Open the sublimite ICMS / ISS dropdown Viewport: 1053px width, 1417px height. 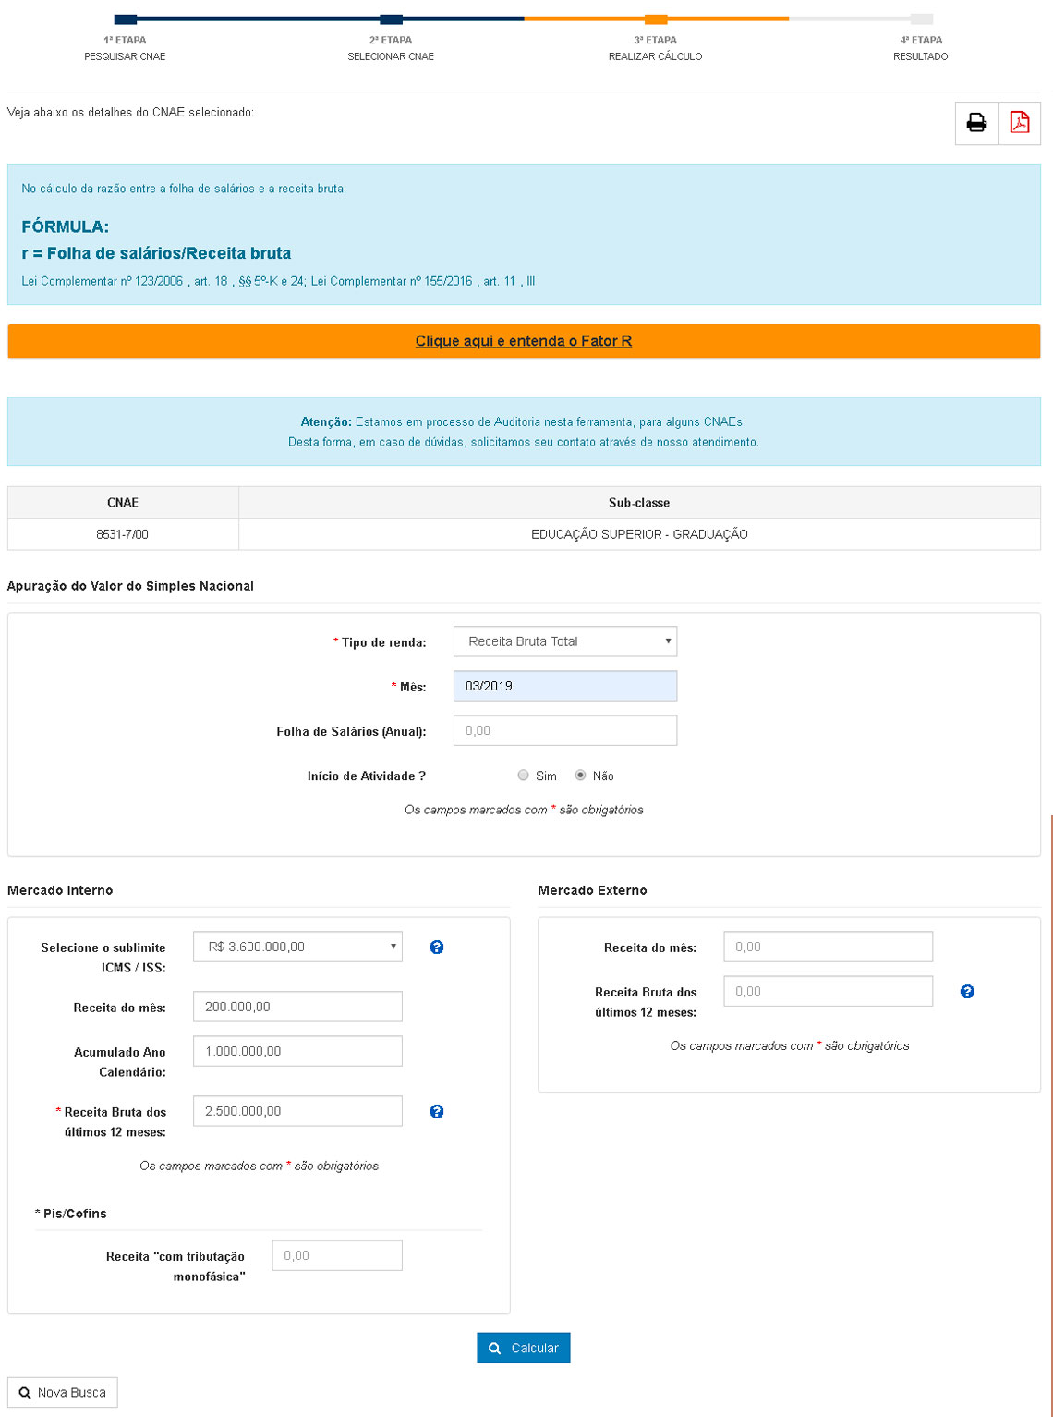click(x=297, y=947)
